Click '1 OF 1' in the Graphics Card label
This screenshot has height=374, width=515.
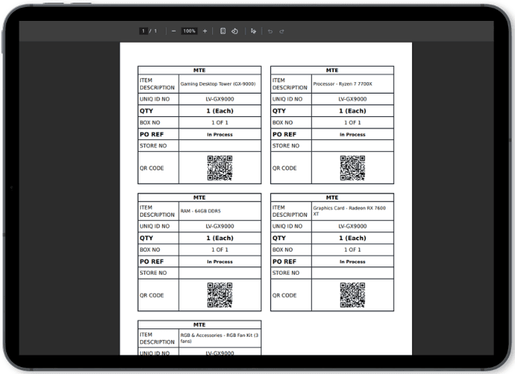click(x=352, y=249)
